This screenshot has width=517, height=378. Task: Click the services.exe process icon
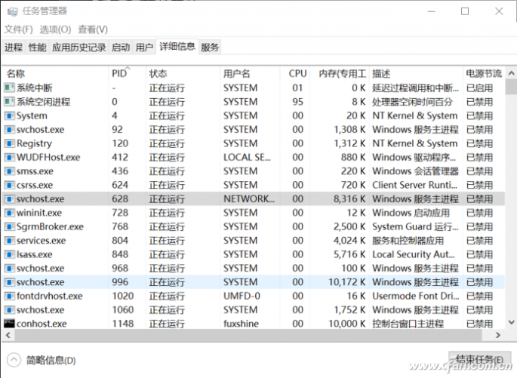tap(9, 241)
